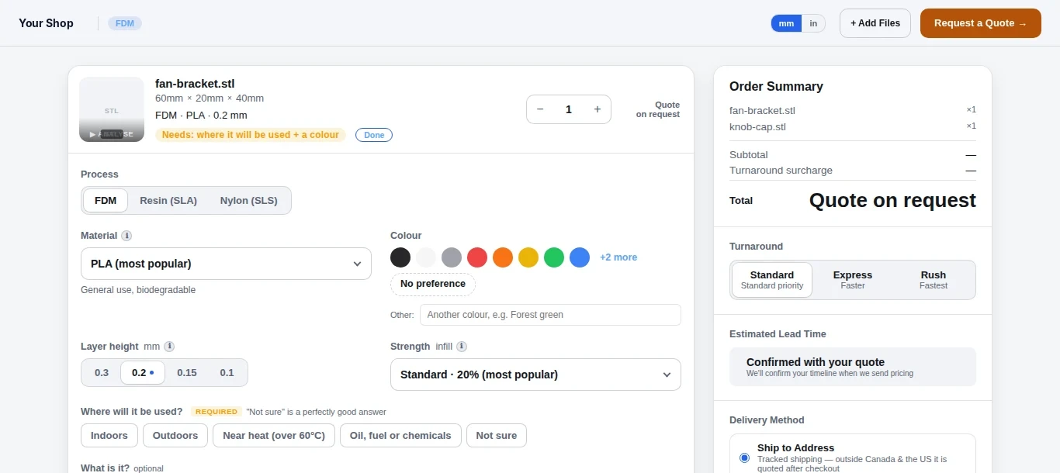Click the Request a Quote button

point(980,23)
